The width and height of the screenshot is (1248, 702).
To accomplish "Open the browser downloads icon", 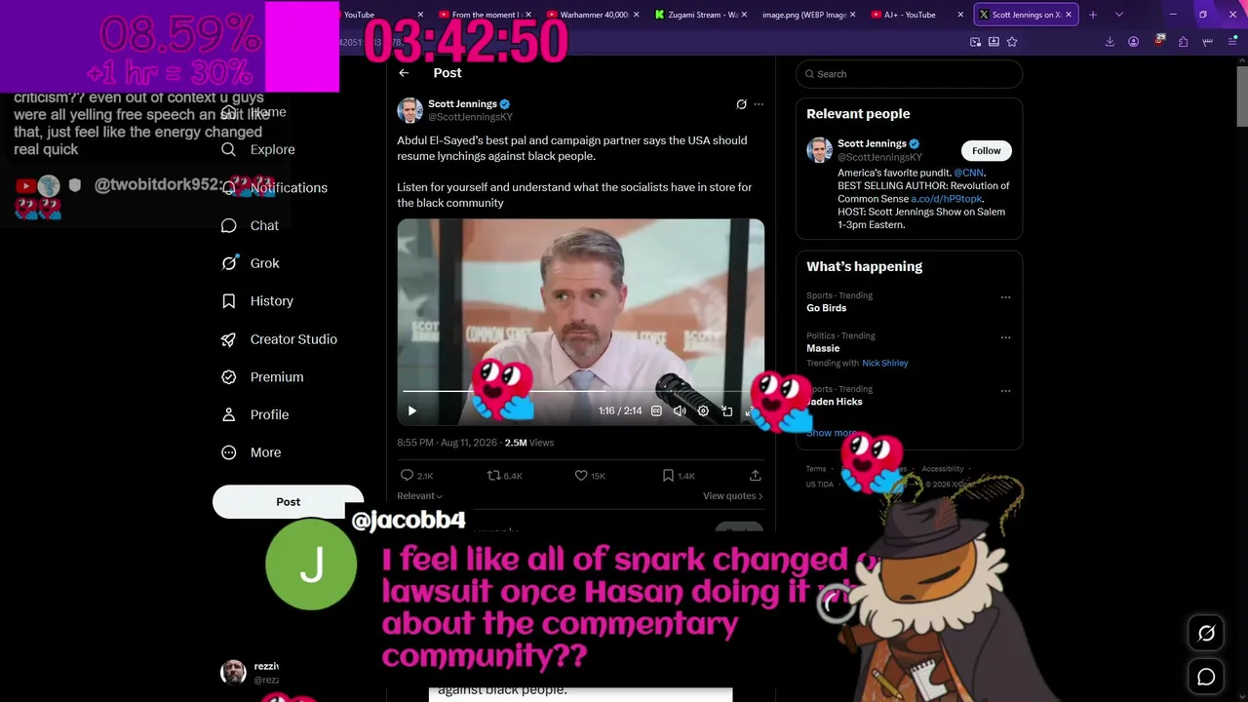I will coord(1110,42).
